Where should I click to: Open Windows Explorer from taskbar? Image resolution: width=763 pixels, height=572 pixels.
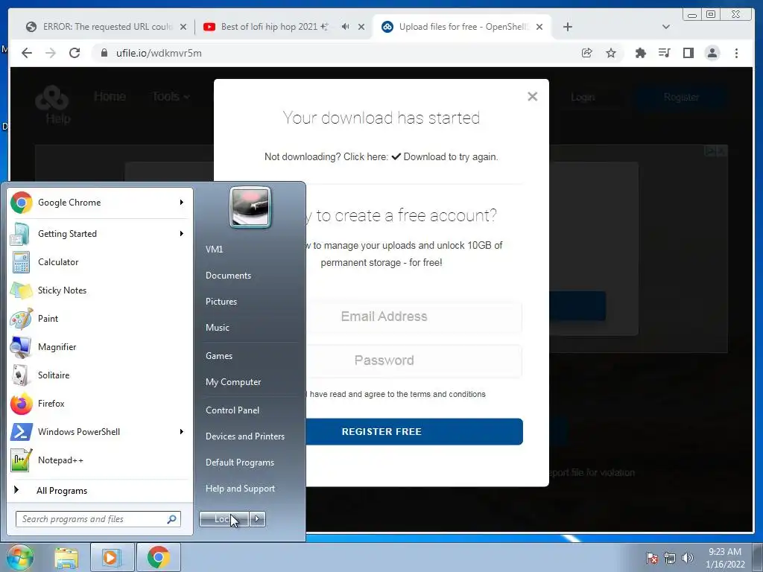point(66,557)
